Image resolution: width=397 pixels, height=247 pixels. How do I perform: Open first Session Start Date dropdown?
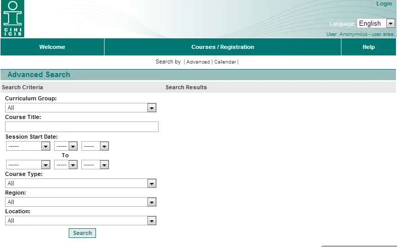point(28,146)
